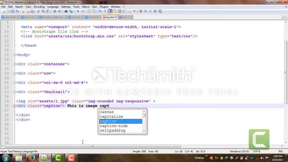This screenshot has width=288, height=162.
Task: Open the orange Camtasia Recorder taskbar icon
Action: coord(71,158)
